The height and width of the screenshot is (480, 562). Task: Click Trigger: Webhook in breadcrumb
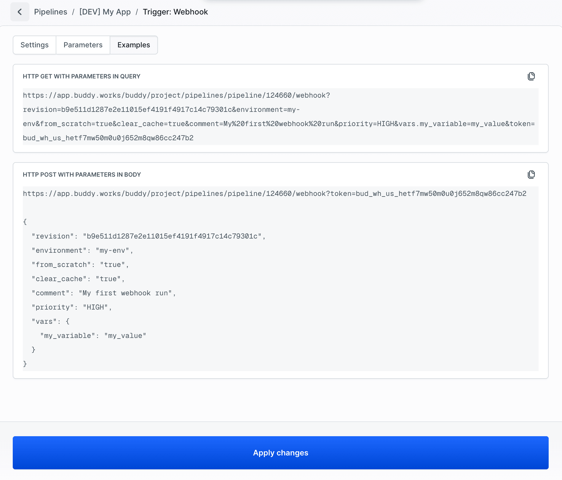[175, 12]
